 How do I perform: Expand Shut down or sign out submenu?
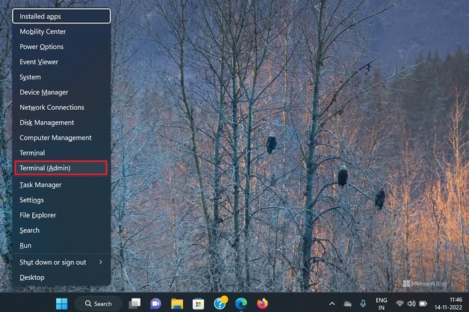click(x=62, y=262)
